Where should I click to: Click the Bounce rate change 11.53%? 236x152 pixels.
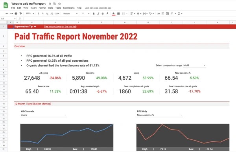(x=55, y=91)
